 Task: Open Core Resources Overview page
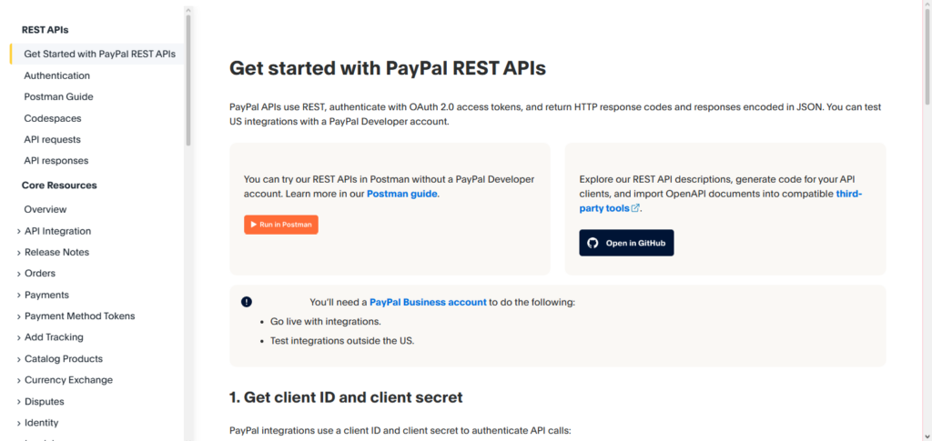[46, 209]
